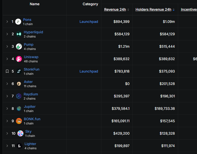Click the BONK.fun logo icon

(x=19, y=121)
